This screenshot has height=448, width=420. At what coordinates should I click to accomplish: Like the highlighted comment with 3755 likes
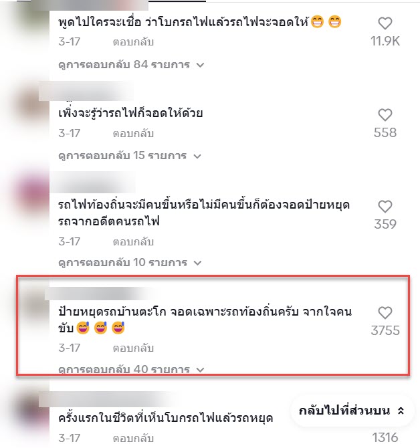click(385, 313)
